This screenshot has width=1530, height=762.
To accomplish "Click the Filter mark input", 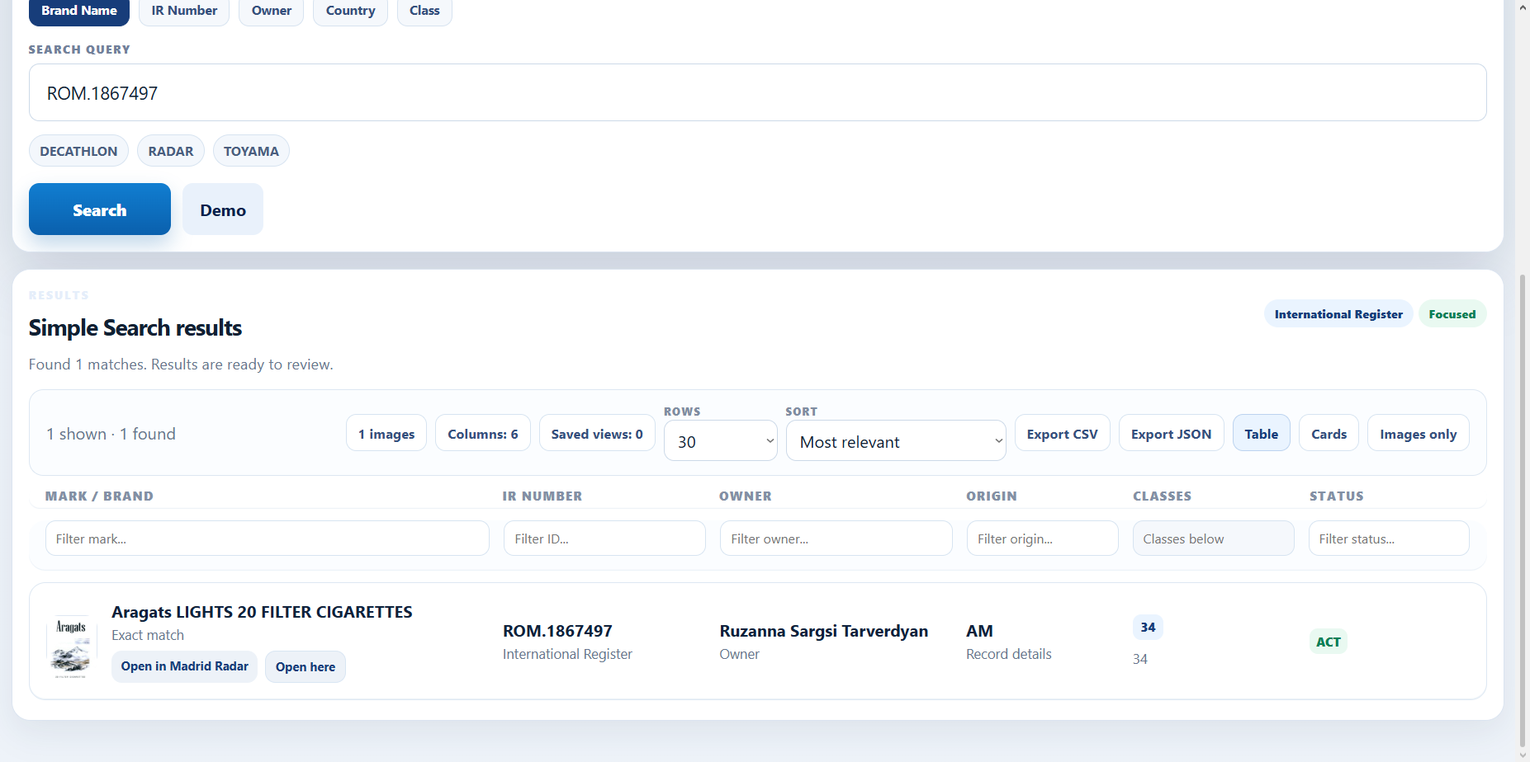I will [x=268, y=539].
